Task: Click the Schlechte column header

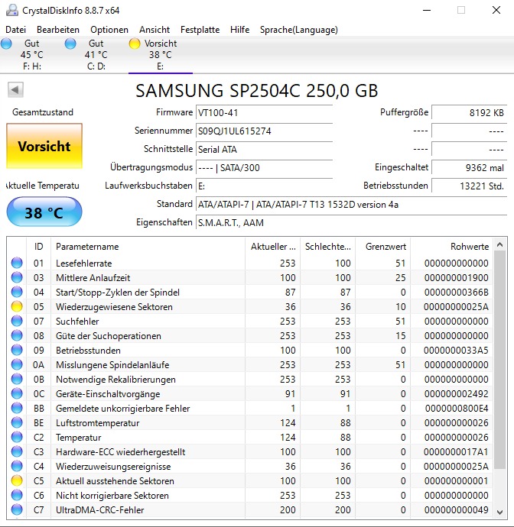Action: tap(328, 247)
